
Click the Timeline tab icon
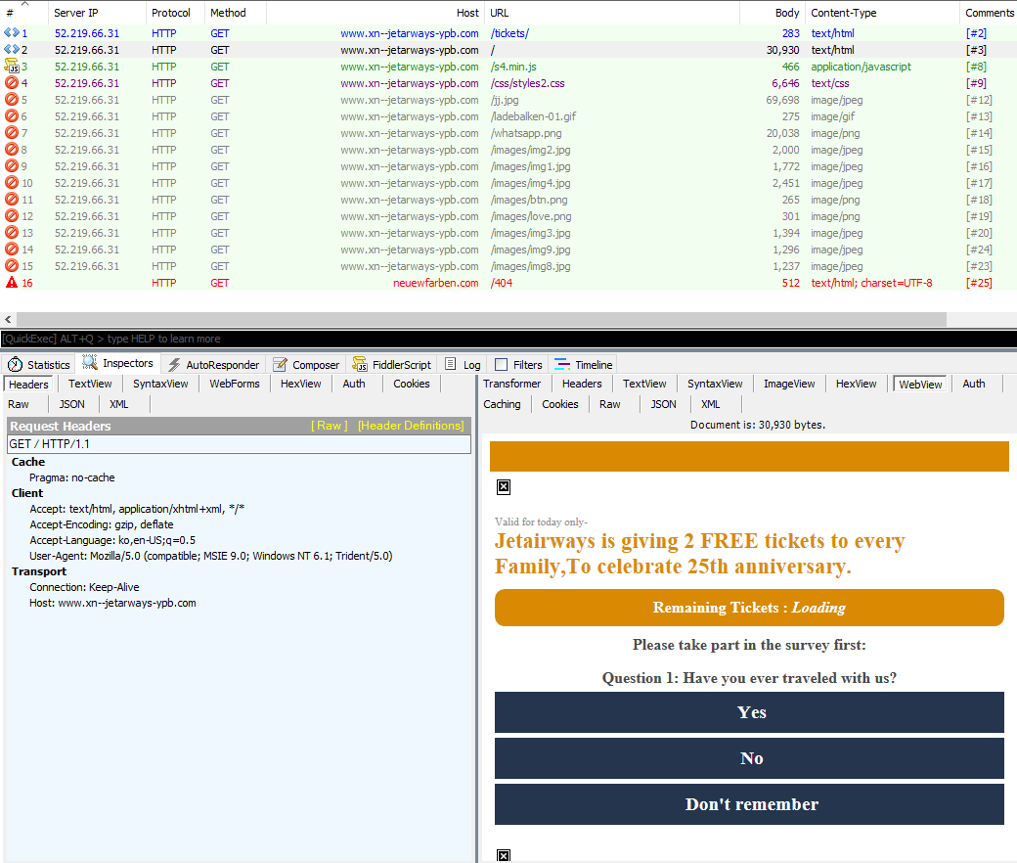pyautogui.click(x=562, y=365)
